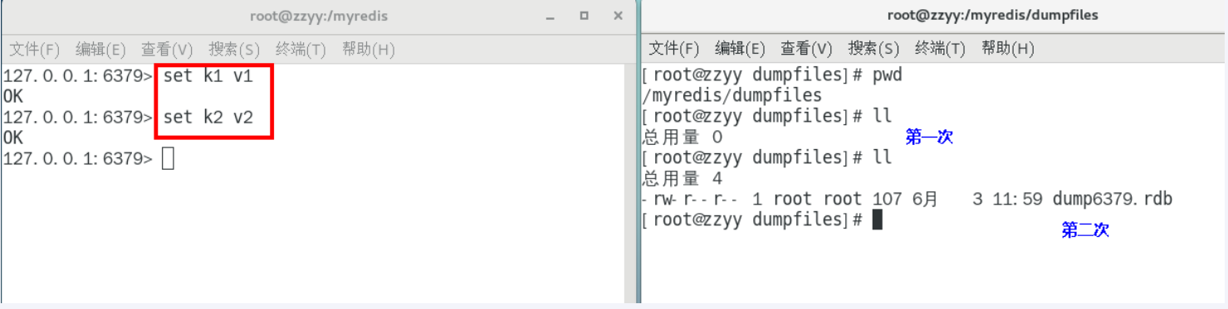Click the 'set k2 v2' command text
Viewport: 1228px width, 309px height.
click(x=208, y=118)
